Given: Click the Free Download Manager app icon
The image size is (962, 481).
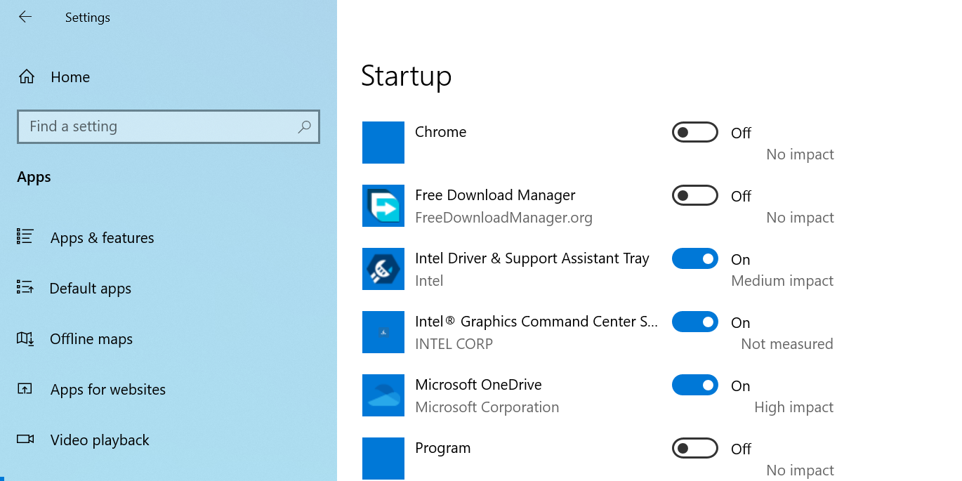Looking at the screenshot, I should [x=383, y=206].
